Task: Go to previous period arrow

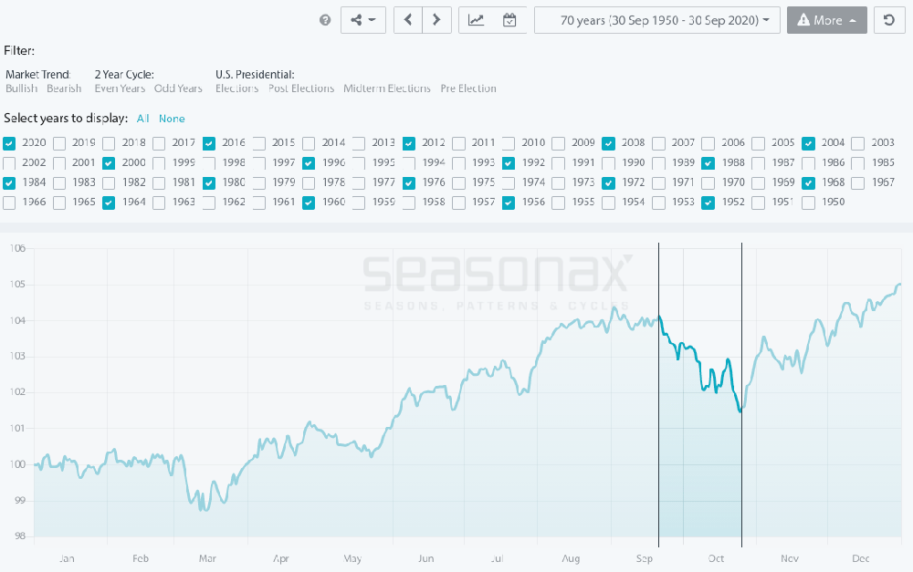Action: pos(408,20)
